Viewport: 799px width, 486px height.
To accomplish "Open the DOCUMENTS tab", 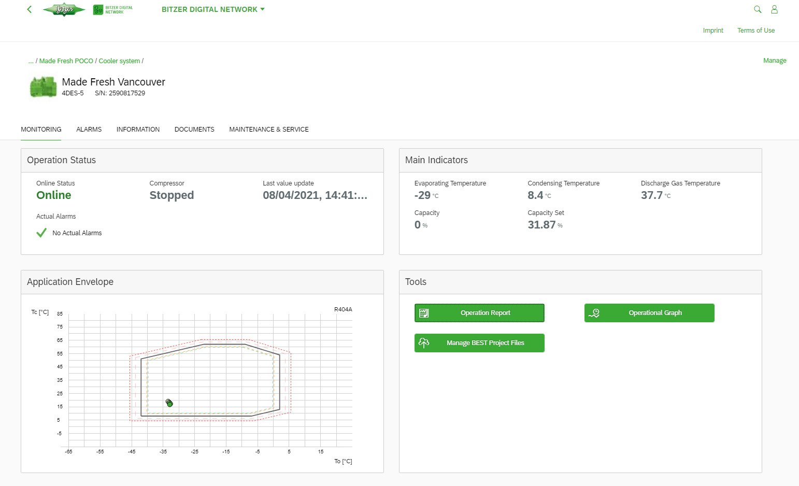I will click(x=194, y=130).
